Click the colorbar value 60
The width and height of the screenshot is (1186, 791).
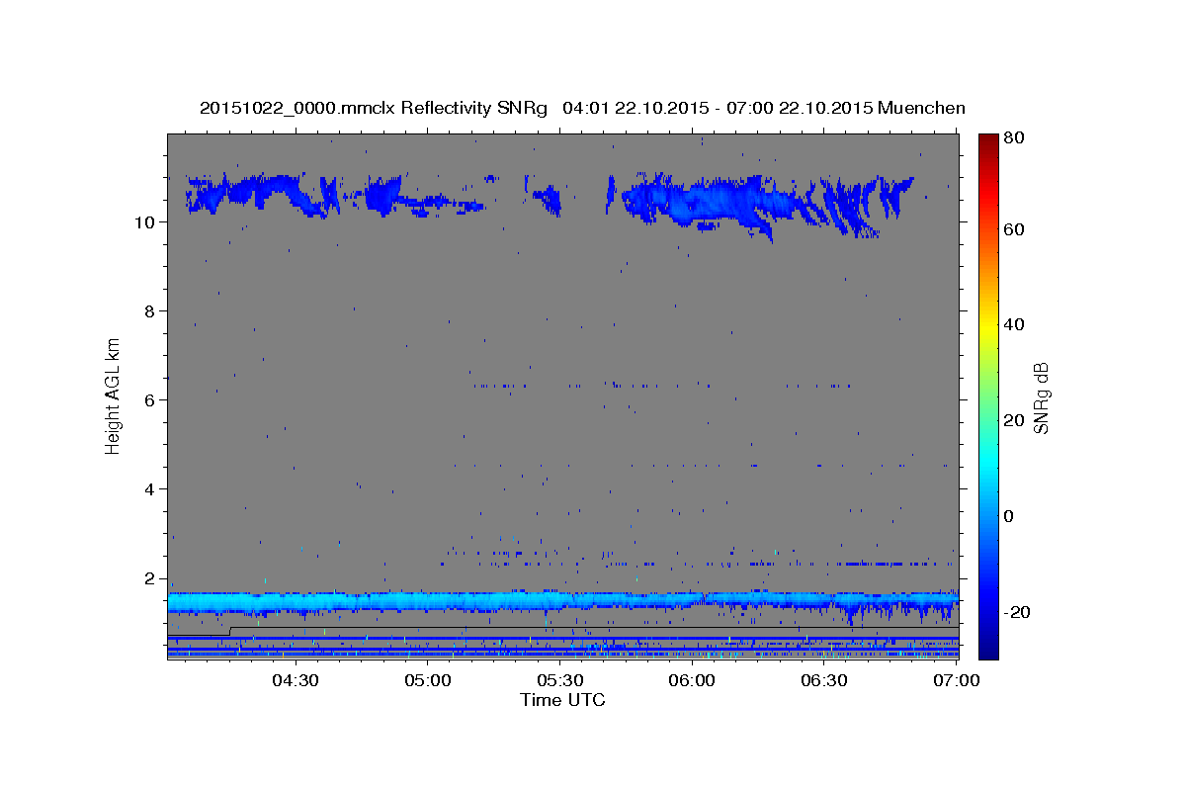[x=1016, y=229]
